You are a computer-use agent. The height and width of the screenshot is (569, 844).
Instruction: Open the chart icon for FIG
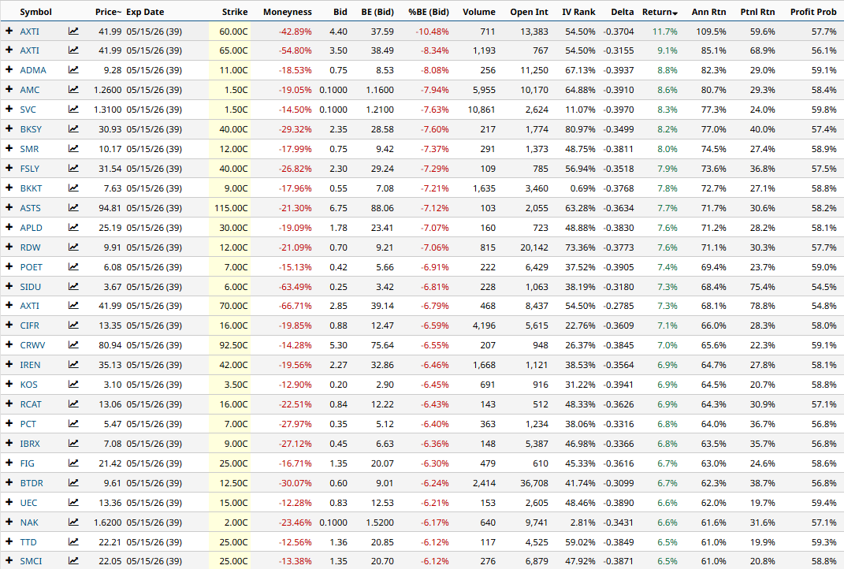tap(73, 463)
